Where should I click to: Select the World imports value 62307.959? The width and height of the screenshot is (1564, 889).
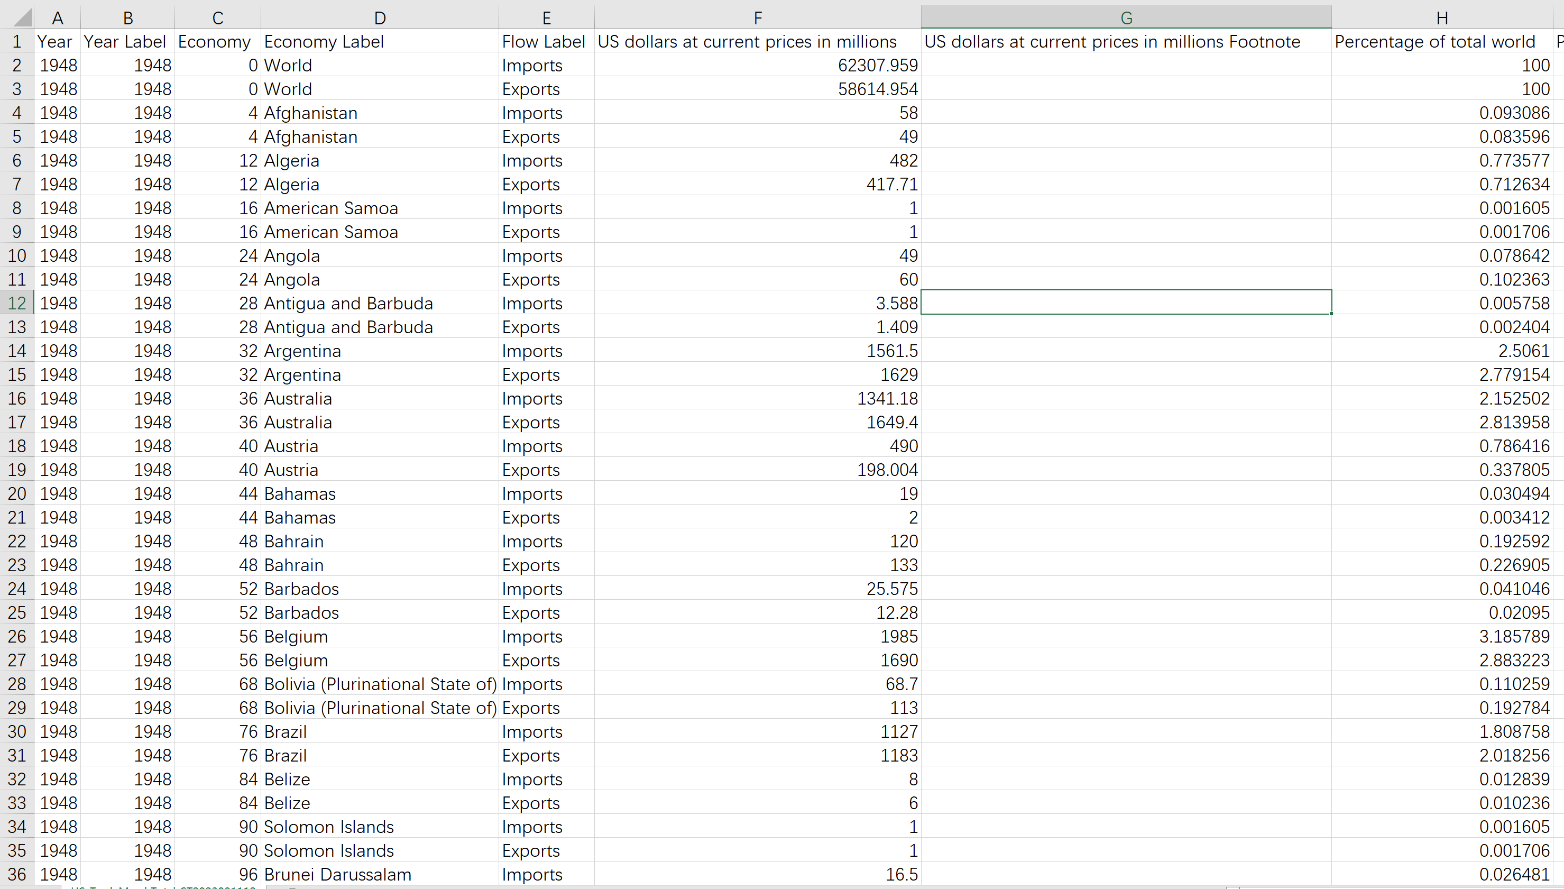[757, 66]
